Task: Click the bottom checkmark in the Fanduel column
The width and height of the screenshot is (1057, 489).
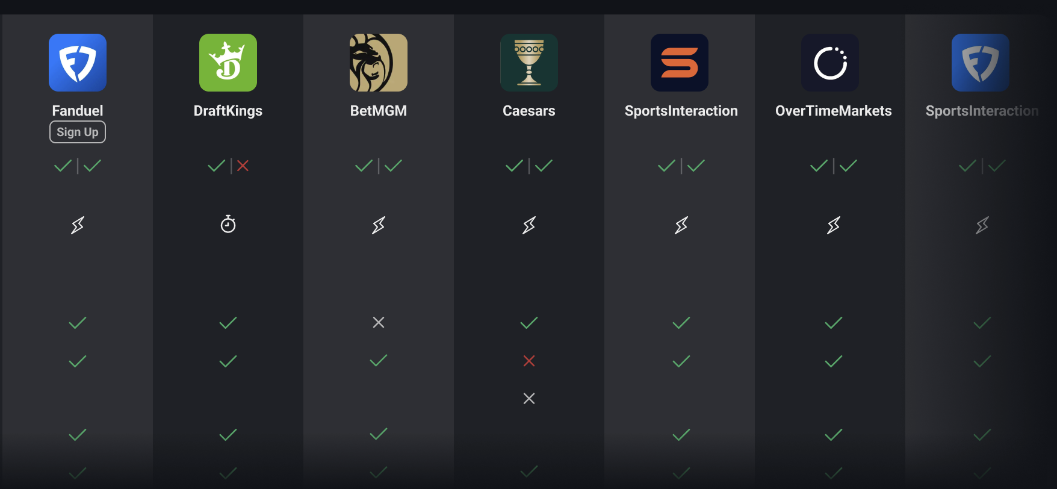Action: (77, 473)
